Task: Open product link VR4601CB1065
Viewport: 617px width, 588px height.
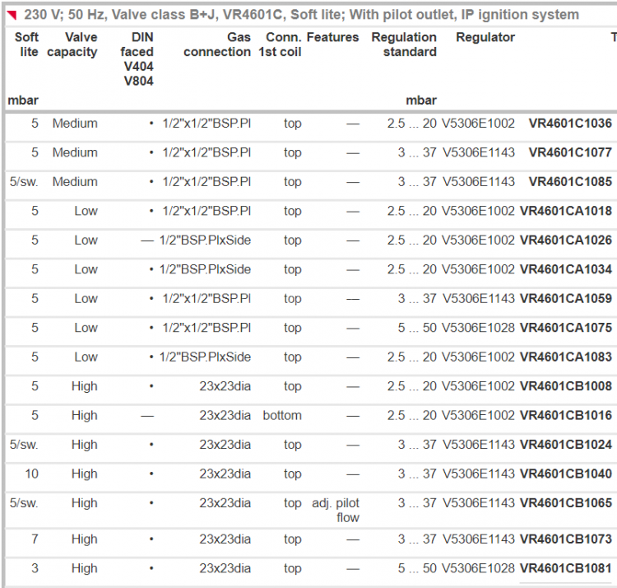Action: 566,502
